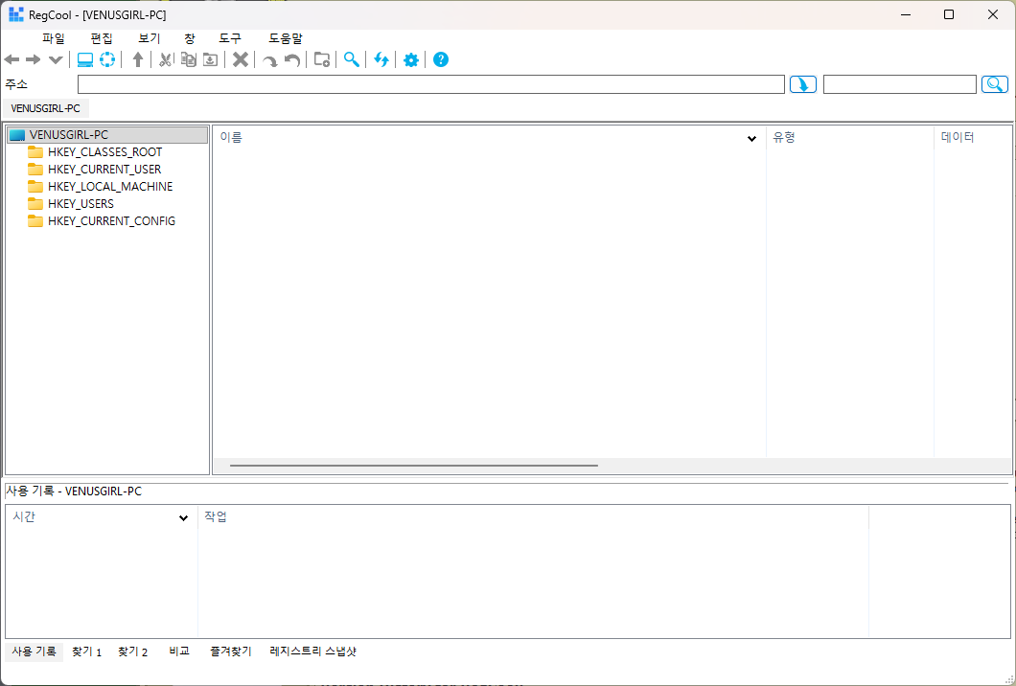
Task: Select HKEY_LOCAL_MACHINE in the tree
Action: pyautogui.click(x=110, y=187)
